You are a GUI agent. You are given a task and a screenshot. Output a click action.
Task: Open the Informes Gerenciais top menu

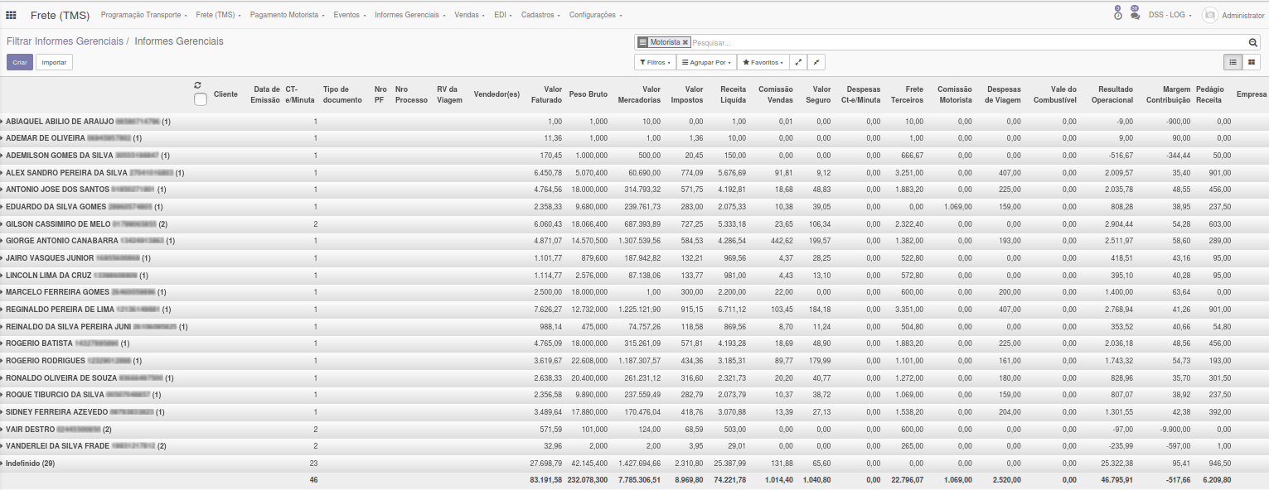click(x=410, y=15)
